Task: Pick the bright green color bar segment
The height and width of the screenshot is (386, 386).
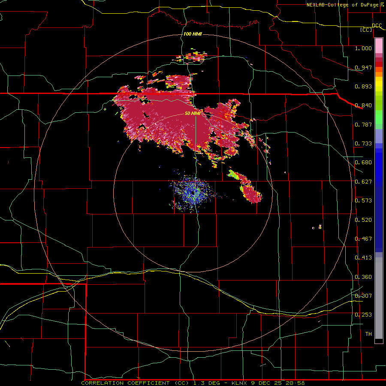Action: pos(379,117)
